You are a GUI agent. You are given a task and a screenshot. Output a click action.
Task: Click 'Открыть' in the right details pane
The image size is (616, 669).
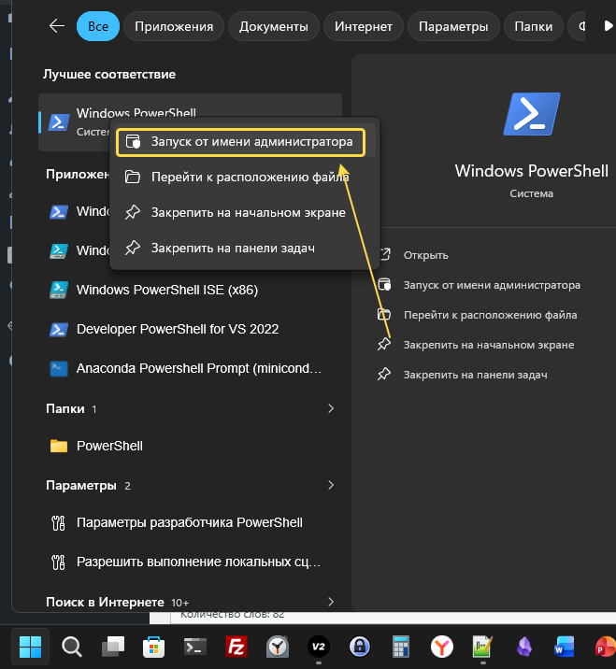[x=425, y=255]
